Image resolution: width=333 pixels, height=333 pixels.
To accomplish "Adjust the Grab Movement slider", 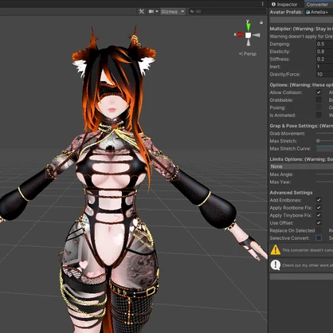I will click(324, 133).
